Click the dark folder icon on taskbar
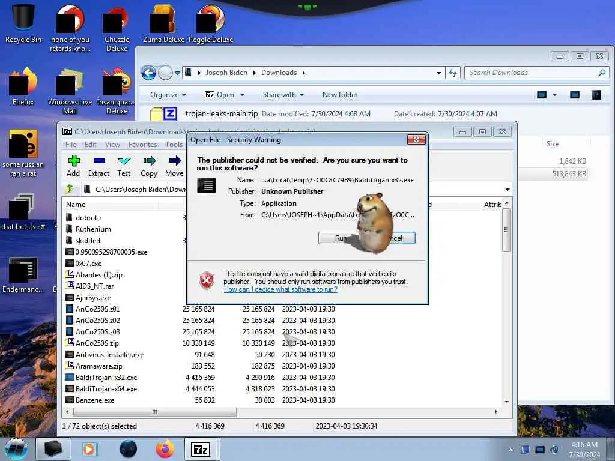 (53, 449)
